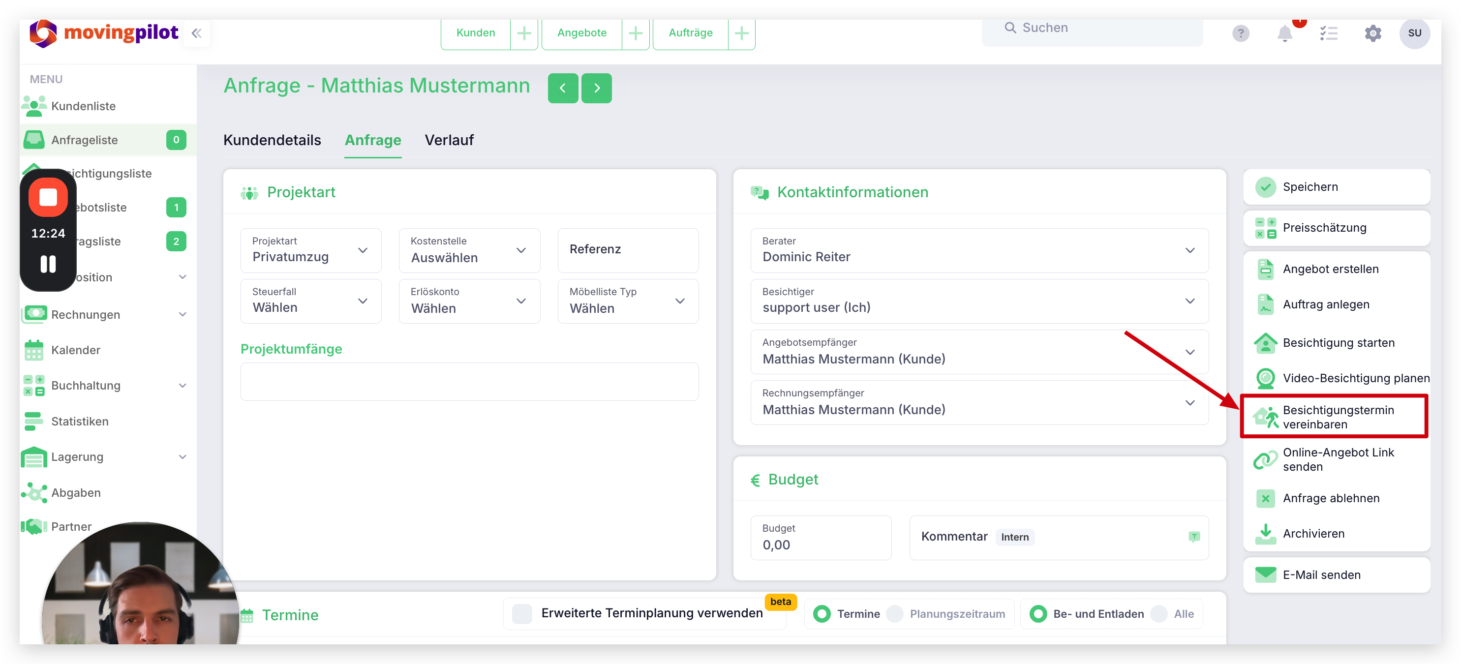
Task: Click the Statistiken bars icon
Action: click(33, 422)
